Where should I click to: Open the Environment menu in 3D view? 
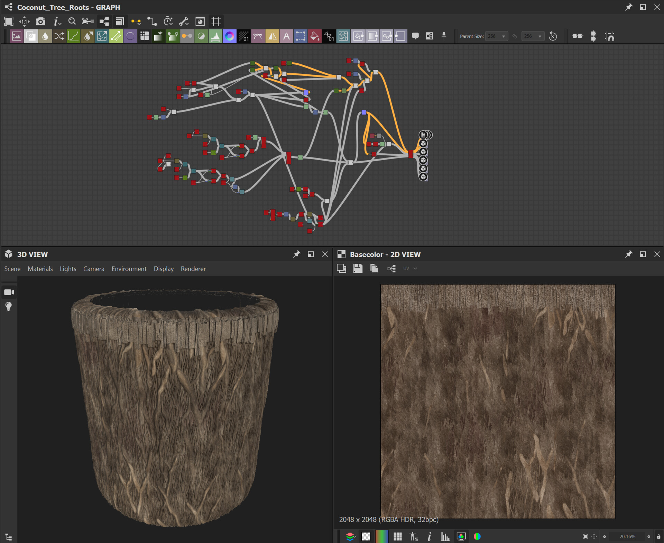click(x=129, y=269)
